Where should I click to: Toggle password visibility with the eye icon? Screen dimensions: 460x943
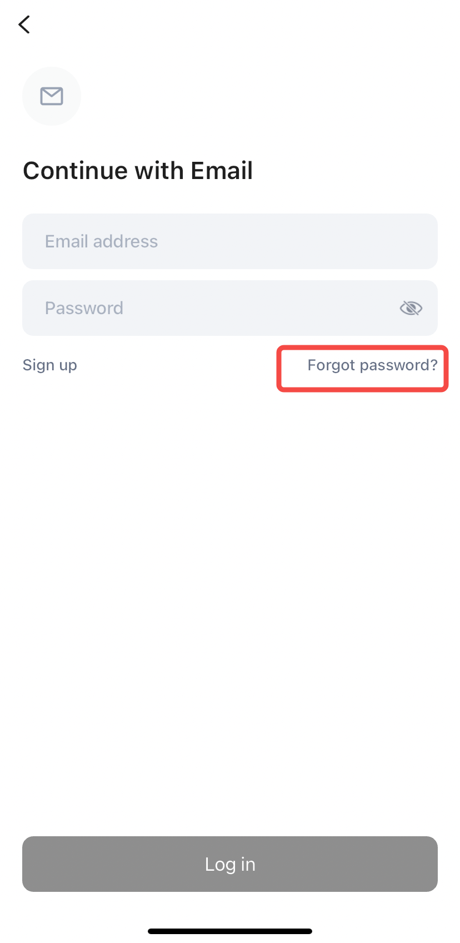(x=411, y=308)
